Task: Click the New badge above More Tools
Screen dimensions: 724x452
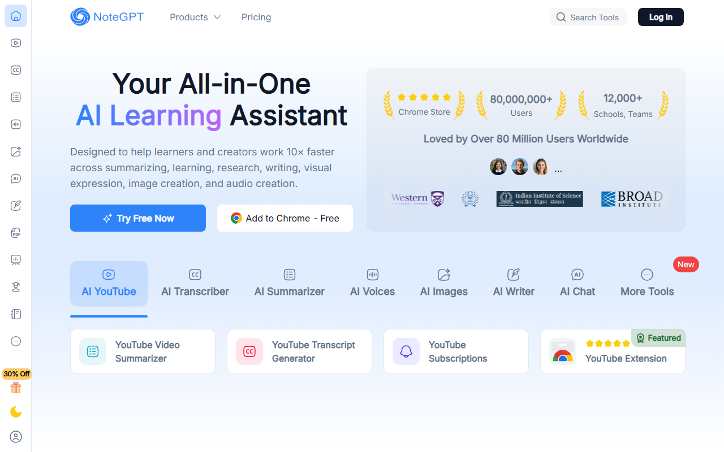Action: click(x=686, y=264)
